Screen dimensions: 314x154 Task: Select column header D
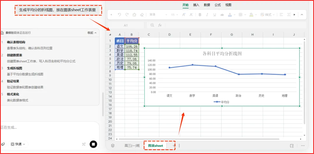point(170,35)
